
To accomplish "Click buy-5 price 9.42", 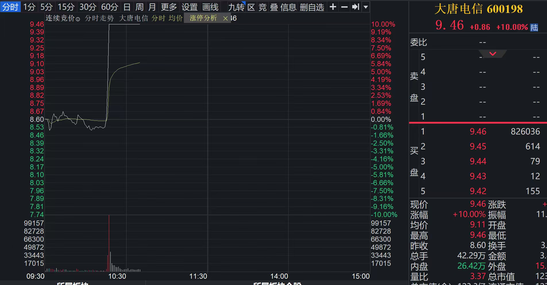I will [x=478, y=191].
